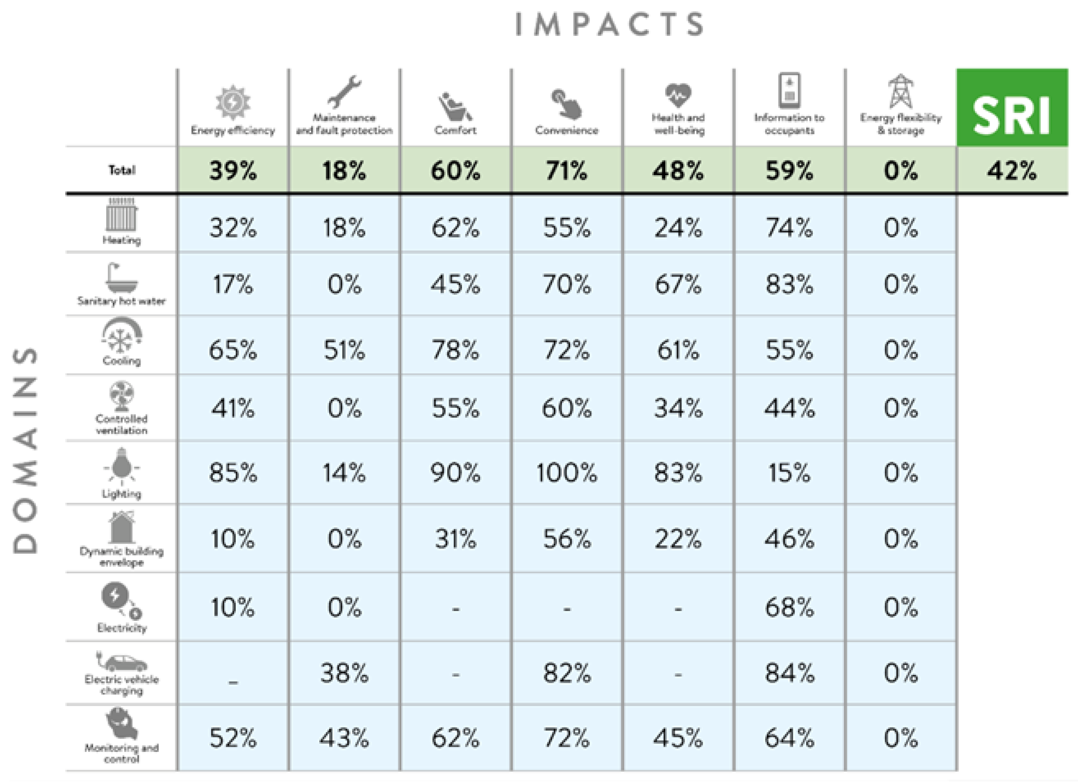
Task: Click the Energy efficiency gear icon
Action: click(x=232, y=102)
